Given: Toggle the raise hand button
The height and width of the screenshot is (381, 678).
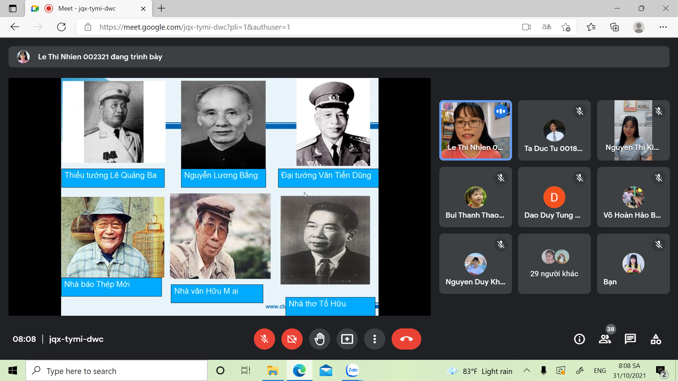Looking at the screenshot, I should click(319, 339).
